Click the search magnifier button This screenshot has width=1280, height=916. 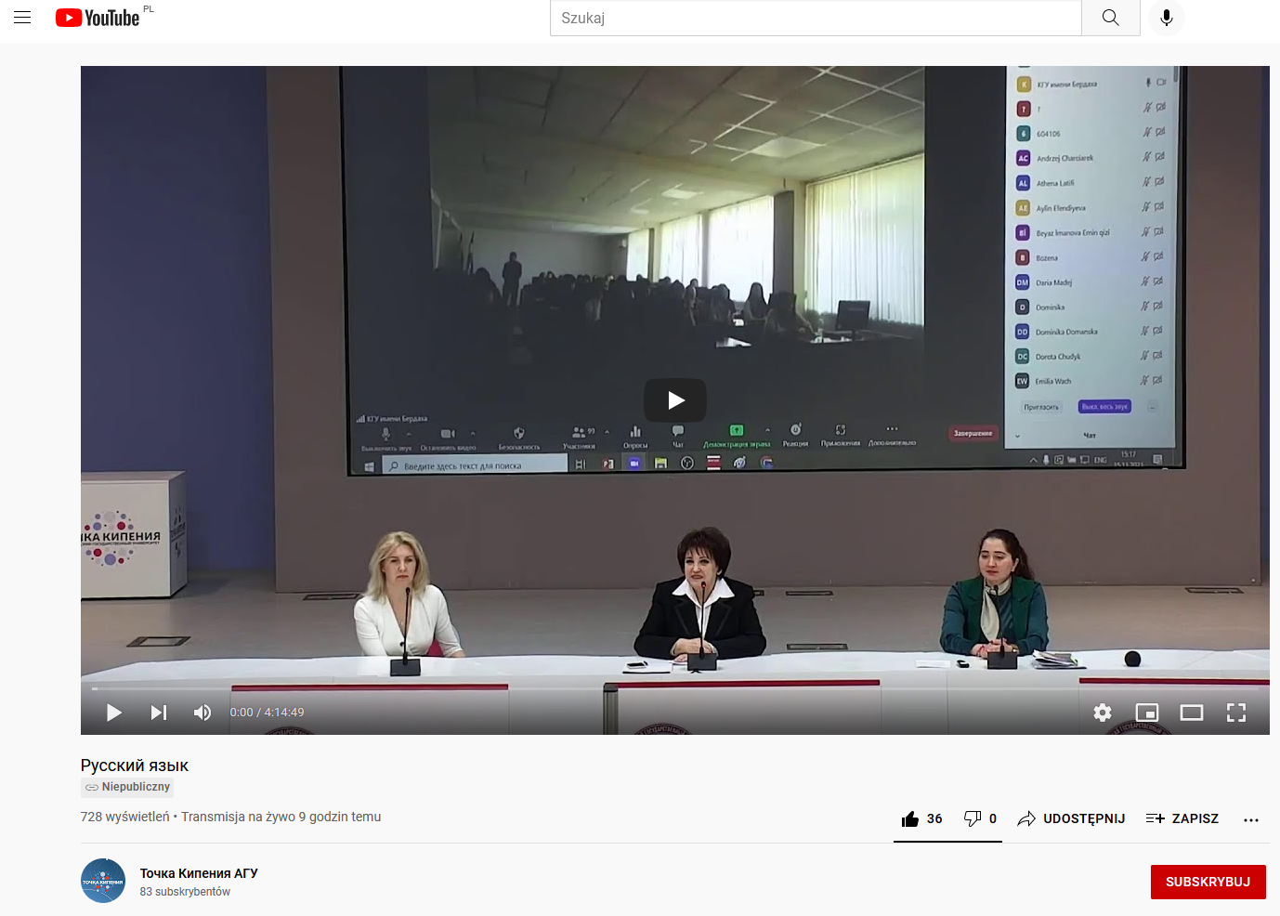click(x=1110, y=18)
